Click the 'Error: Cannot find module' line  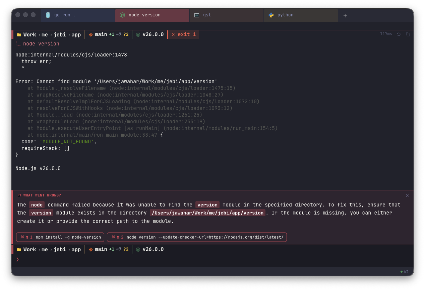click(116, 82)
